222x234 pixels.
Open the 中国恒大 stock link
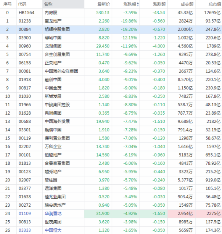click(x=53, y=230)
